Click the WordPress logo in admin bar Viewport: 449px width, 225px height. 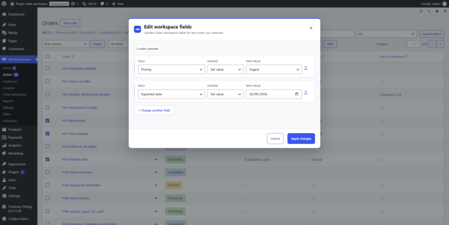4,4
